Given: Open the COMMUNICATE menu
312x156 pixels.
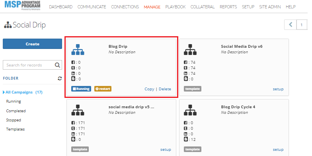Looking at the screenshot, I should (92, 7).
